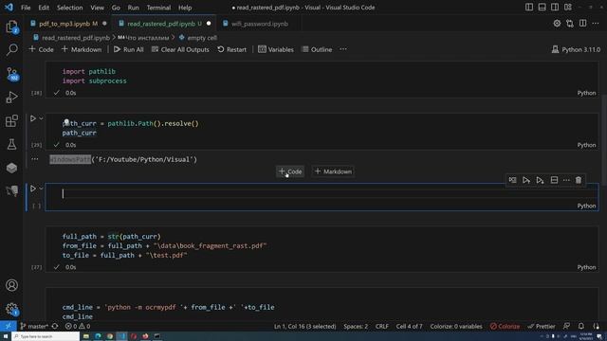Toggle the Primary Side Bar layout button
This screenshot has width=607, height=341.
(529, 7)
